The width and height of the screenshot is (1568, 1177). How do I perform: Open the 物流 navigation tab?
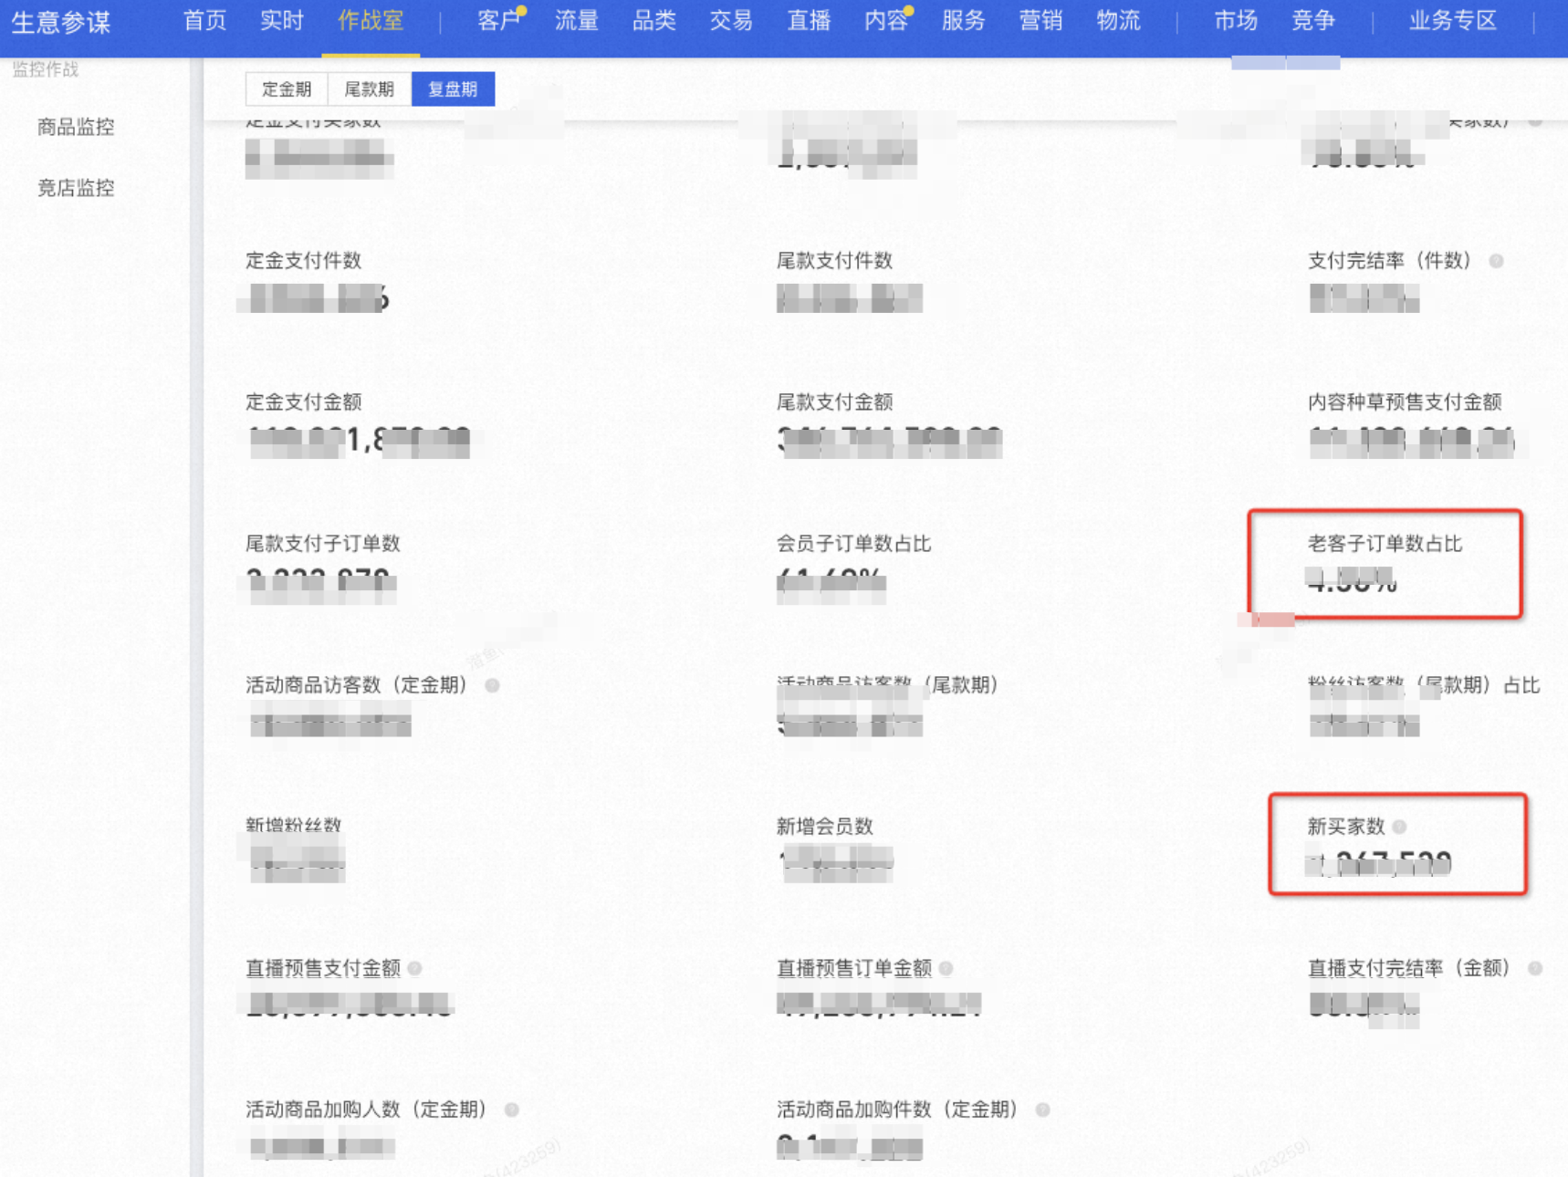point(1118,20)
